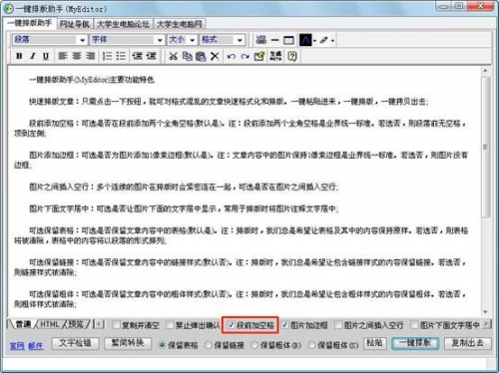Enable the 禁止弹出确认 checkbox
499x373 pixels.
coord(171,325)
